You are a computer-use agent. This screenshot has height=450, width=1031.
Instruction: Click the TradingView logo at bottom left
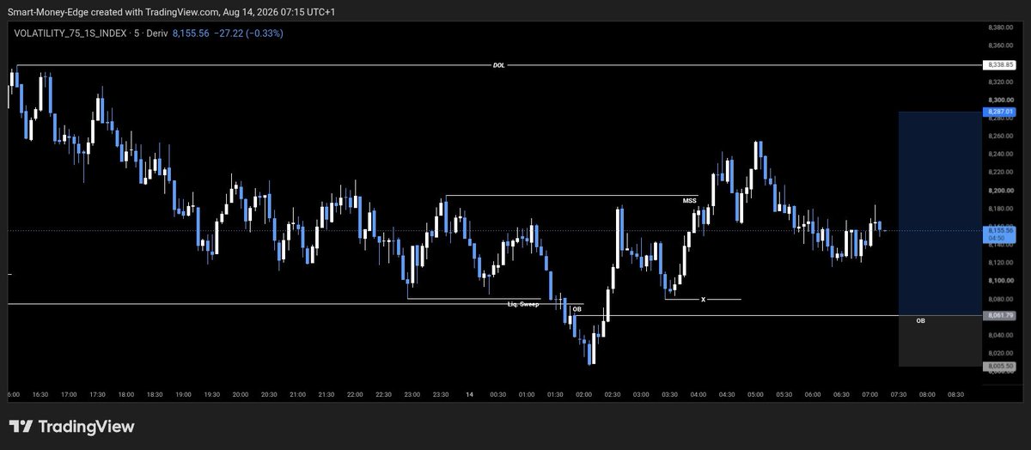(71, 427)
